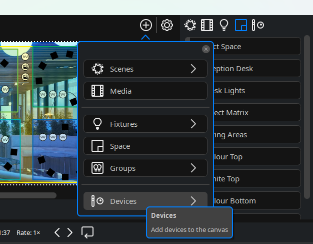Viewport: 313px width, 244px height.
Task: Select the Devices filter icon in right panel
Action: pyautogui.click(x=258, y=25)
